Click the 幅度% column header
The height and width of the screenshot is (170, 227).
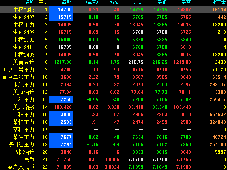pos(92,2)
